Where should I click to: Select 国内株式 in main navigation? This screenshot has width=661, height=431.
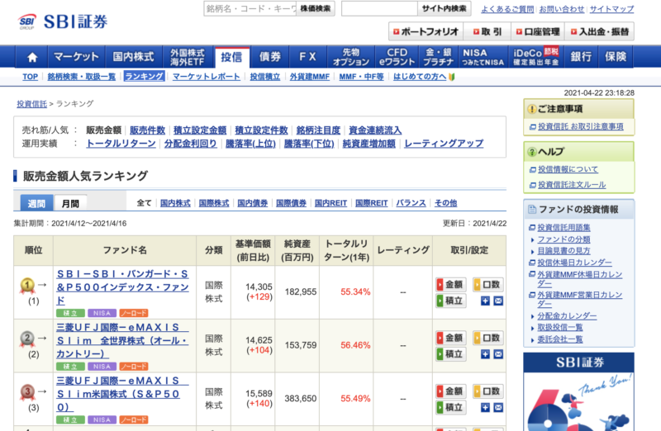(134, 57)
